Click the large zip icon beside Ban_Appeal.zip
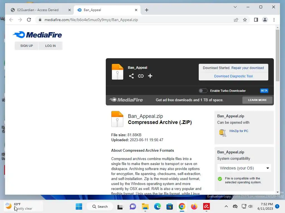 point(117,119)
